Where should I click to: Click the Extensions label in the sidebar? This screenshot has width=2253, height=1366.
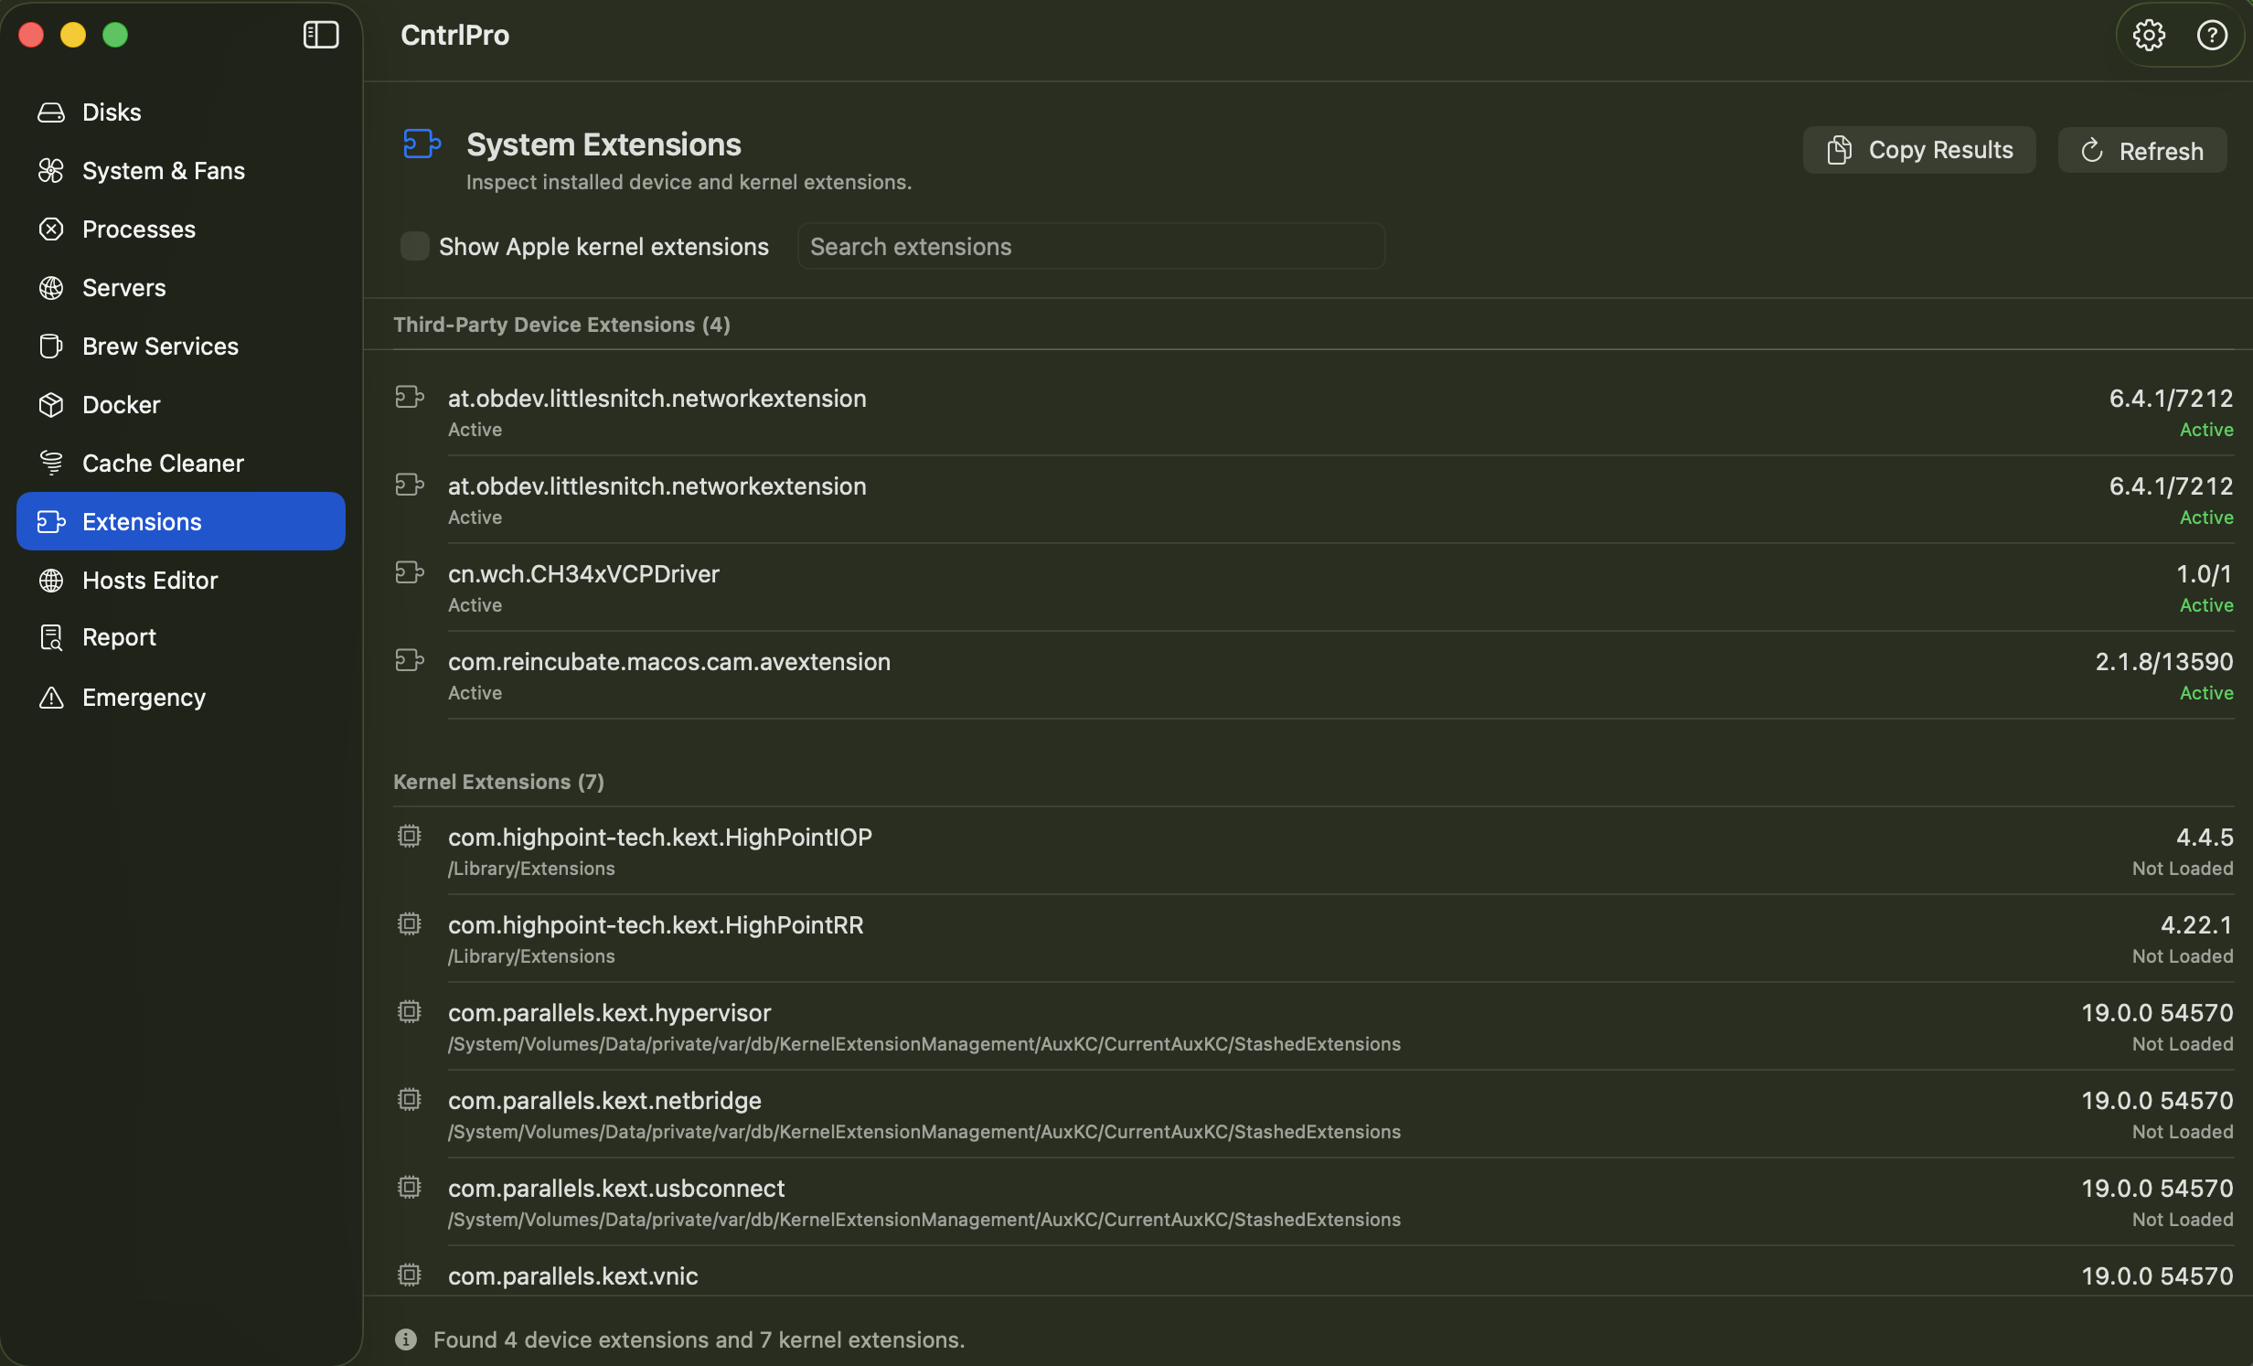(x=142, y=522)
